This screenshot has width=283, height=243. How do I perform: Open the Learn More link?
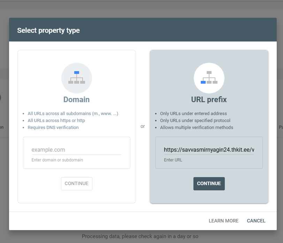pyautogui.click(x=223, y=221)
